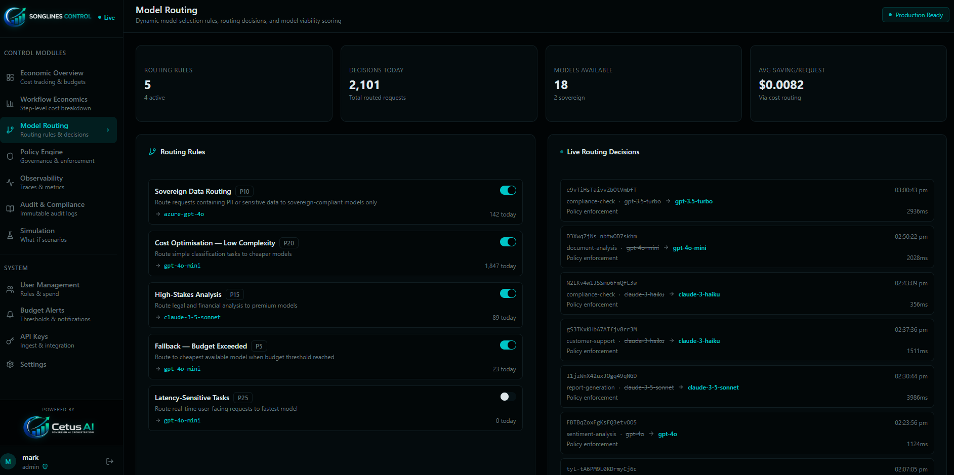Click the API Keys key icon

point(10,341)
